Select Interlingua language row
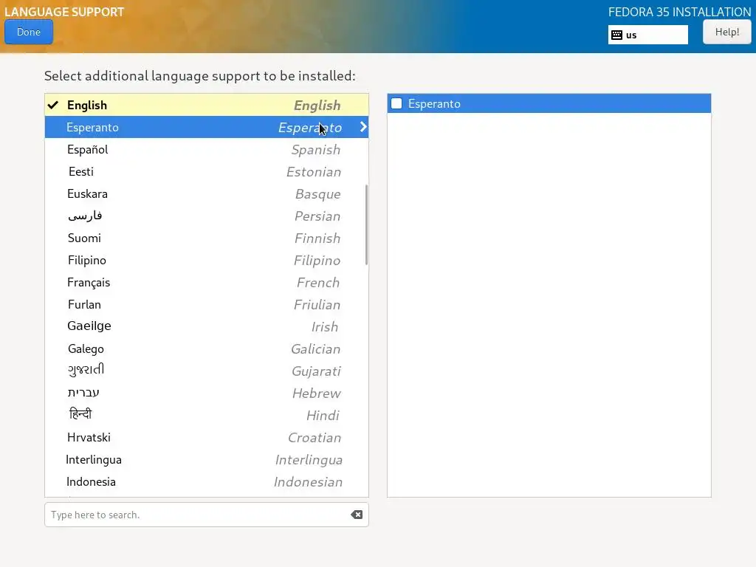Viewport: 756px width, 567px height. [x=207, y=459]
